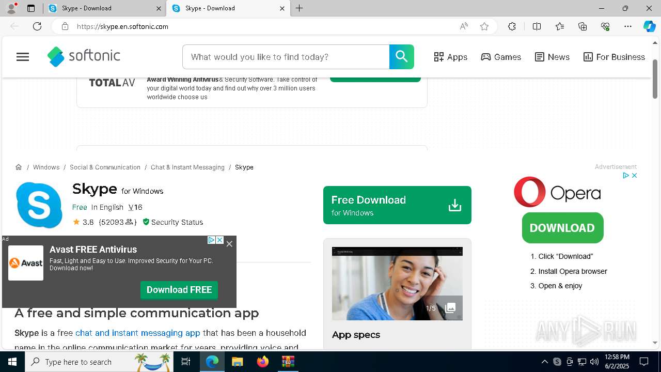
Task: Toggle Split screen view
Action: tap(537, 26)
